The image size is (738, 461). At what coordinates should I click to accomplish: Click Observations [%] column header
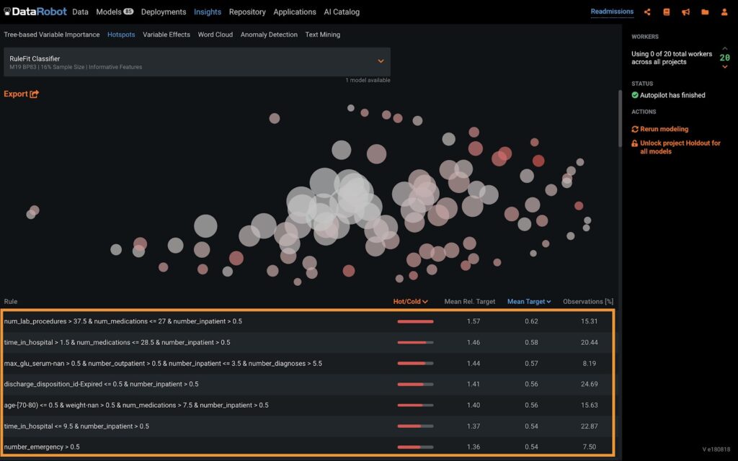click(x=588, y=302)
